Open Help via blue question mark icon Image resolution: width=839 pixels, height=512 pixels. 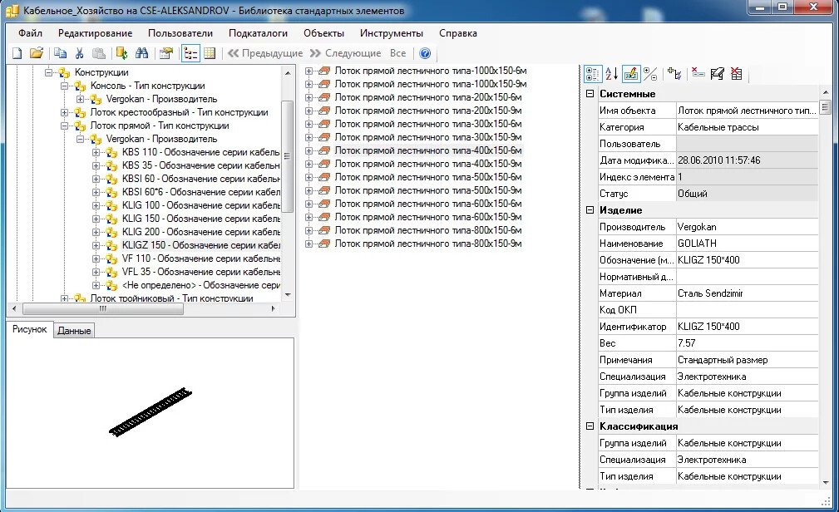(425, 53)
